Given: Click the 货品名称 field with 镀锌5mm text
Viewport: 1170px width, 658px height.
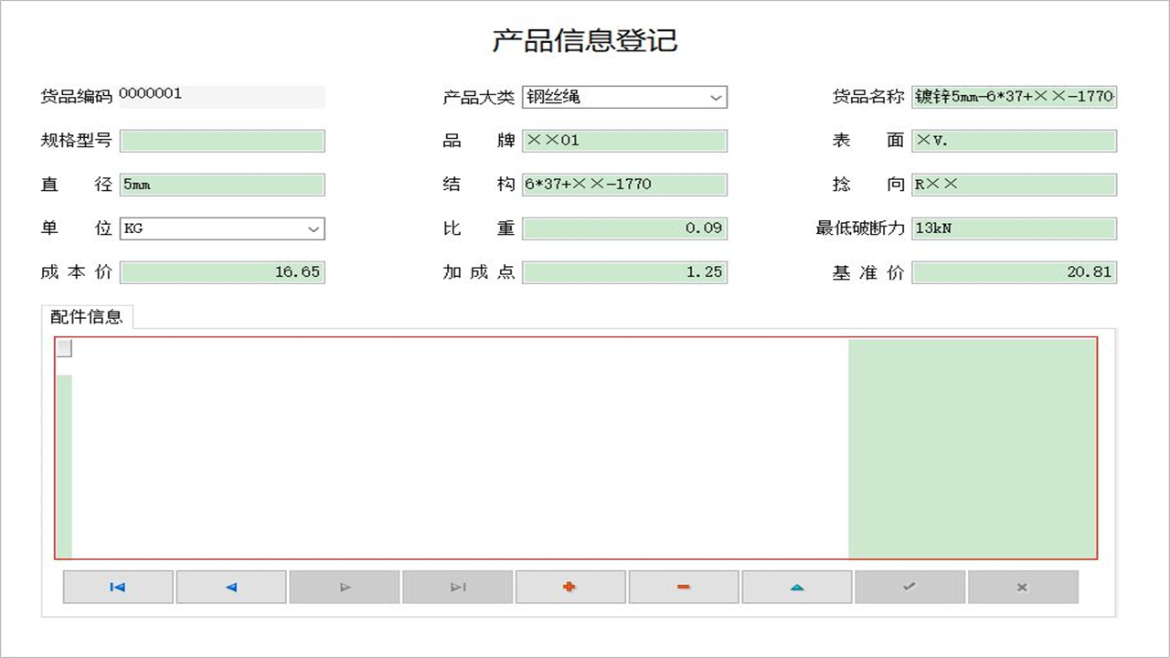Looking at the screenshot, I should 1015,97.
